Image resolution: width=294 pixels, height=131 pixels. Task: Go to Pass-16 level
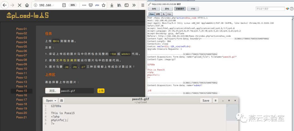22,95
